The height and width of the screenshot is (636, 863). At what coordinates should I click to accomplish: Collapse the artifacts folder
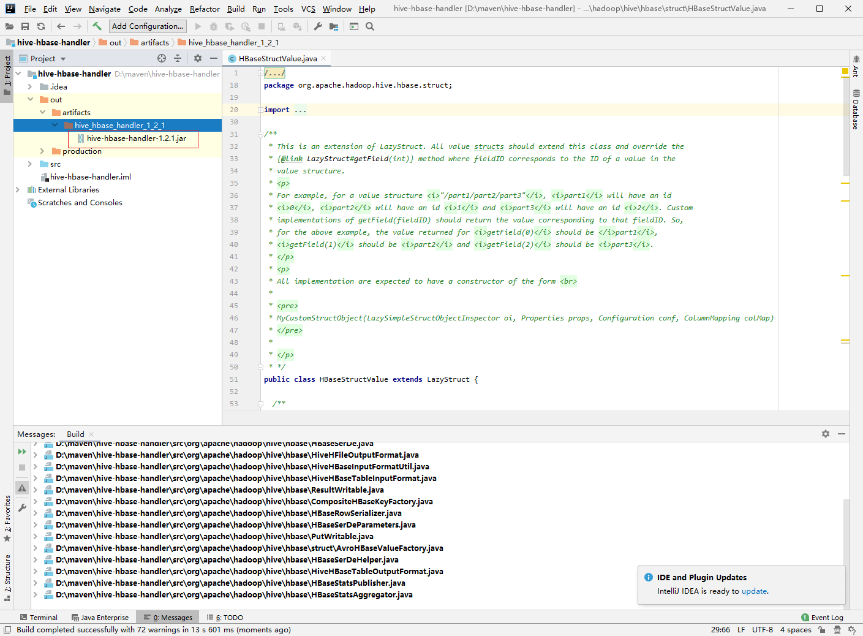pyautogui.click(x=42, y=112)
